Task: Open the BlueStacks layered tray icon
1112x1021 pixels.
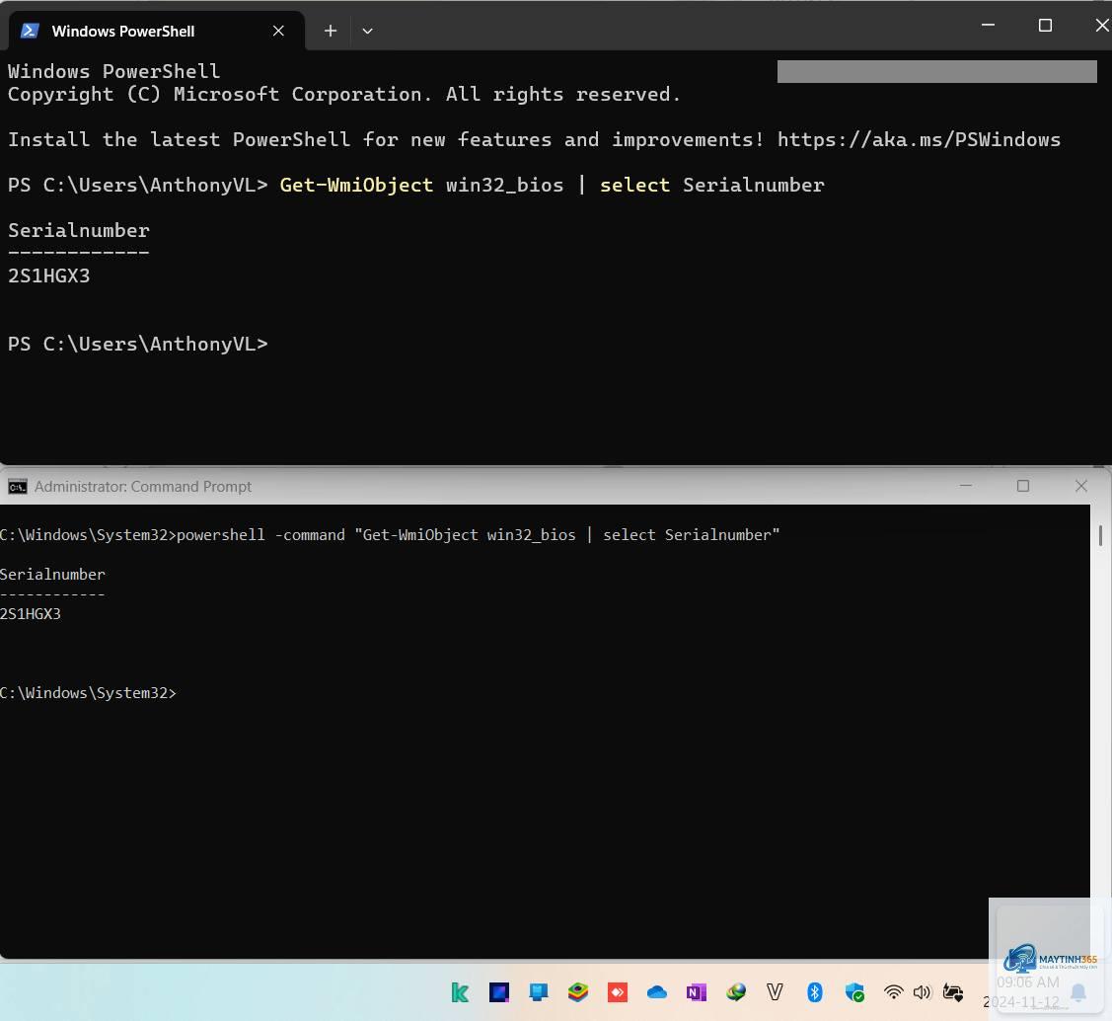Action: pos(578,992)
